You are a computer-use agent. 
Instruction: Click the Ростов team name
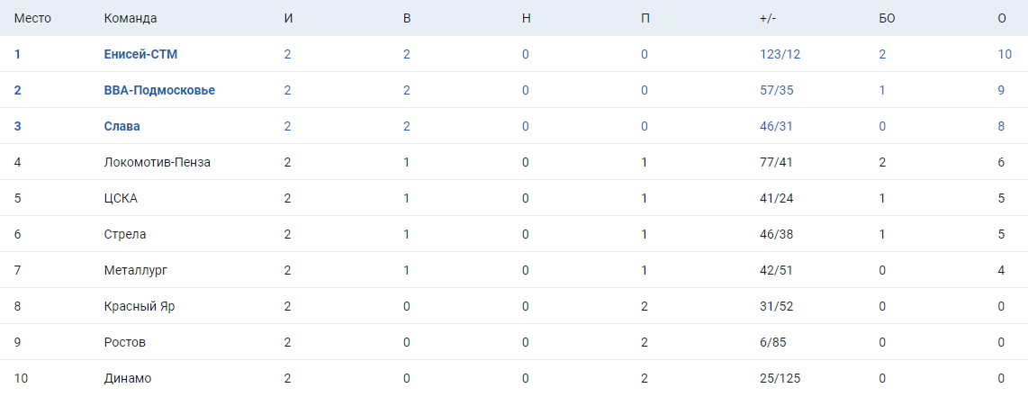click(x=124, y=342)
